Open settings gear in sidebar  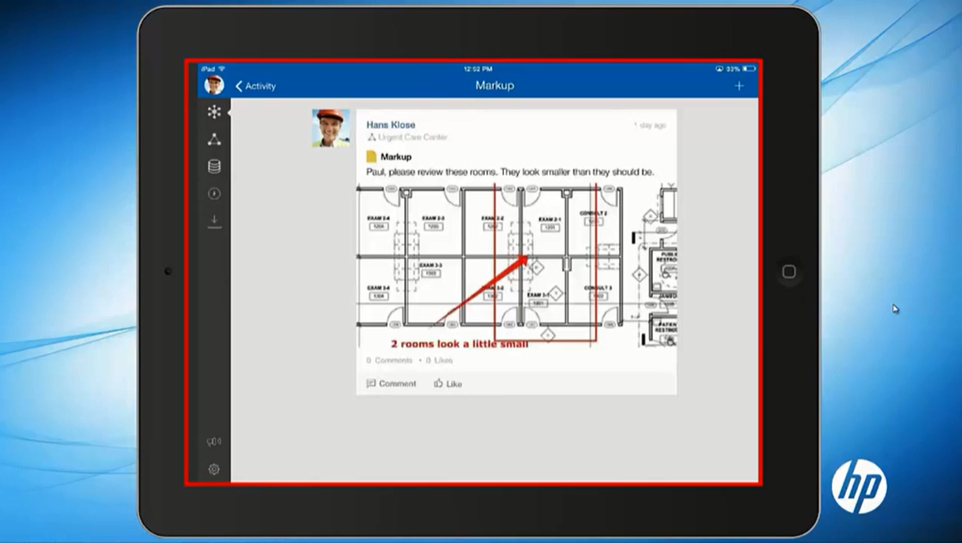pyautogui.click(x=214, y=469)
